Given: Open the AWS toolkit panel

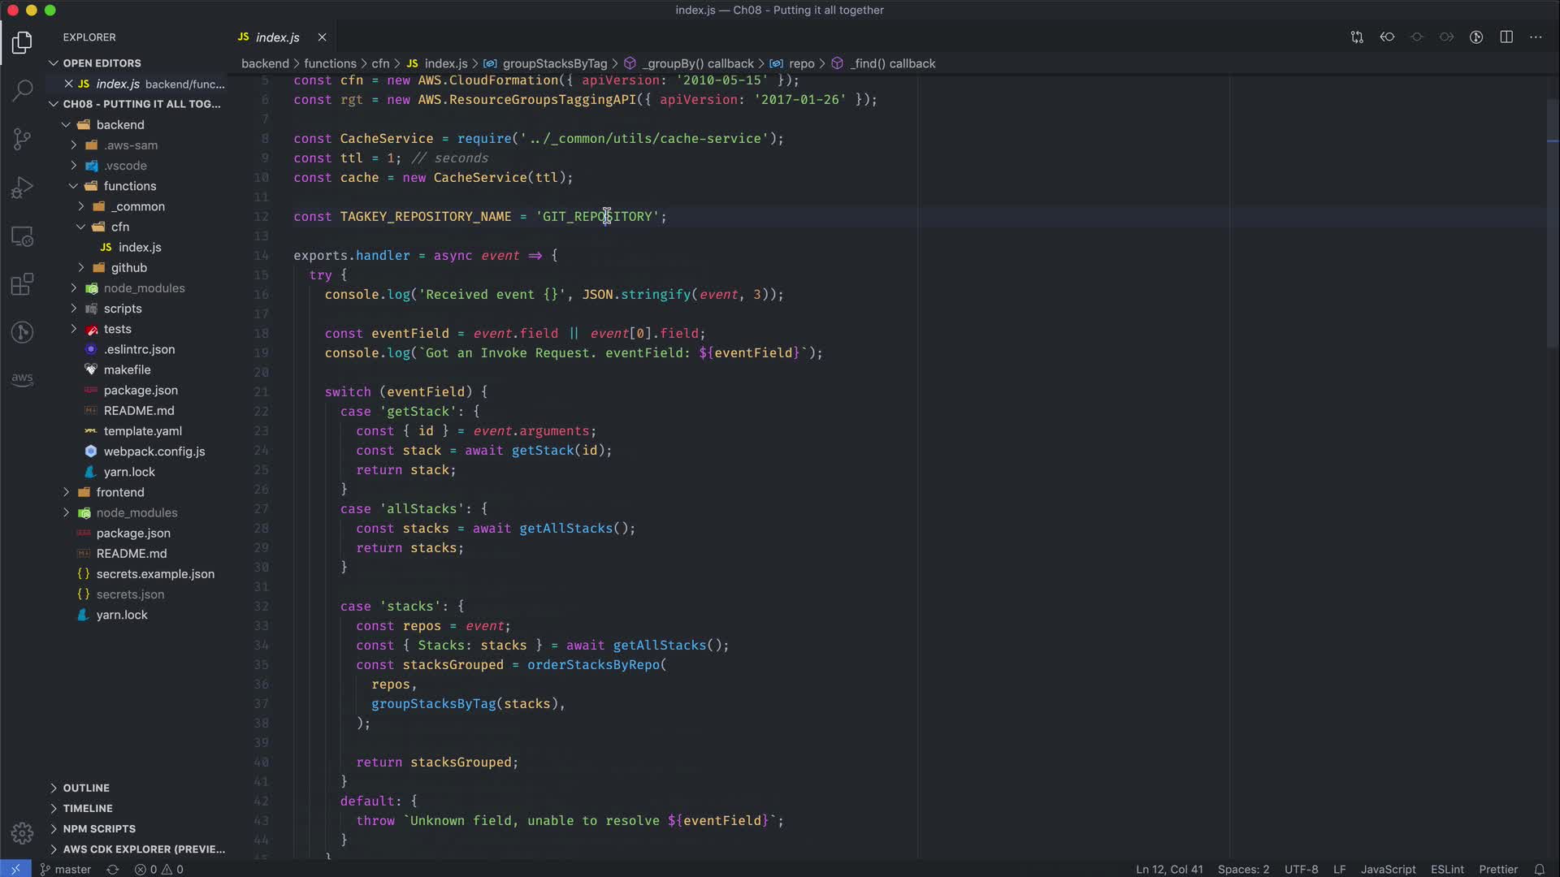Looking at the screenshot, I should (22, 379).
